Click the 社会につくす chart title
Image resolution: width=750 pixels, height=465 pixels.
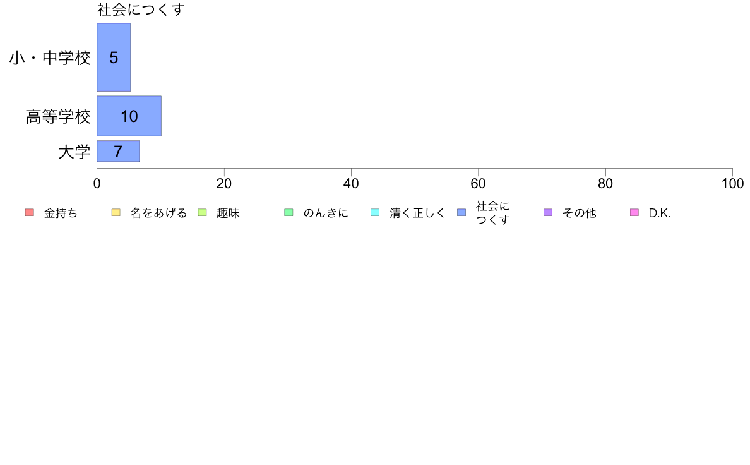[141, 9]
